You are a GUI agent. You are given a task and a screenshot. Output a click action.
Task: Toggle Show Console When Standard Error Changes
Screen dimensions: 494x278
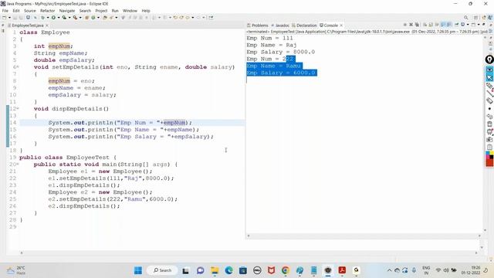click(449, 25)
